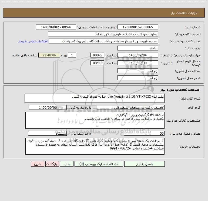Click the پاسخ به نیاز button
This screenshot has width=208, height=201.
point(145,164)
